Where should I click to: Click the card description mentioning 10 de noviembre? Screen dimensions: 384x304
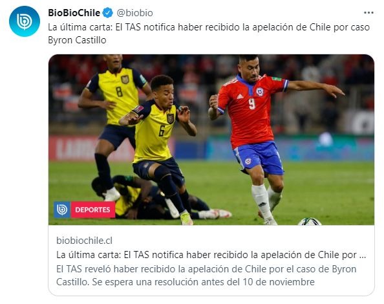click(x=206, y=276)
